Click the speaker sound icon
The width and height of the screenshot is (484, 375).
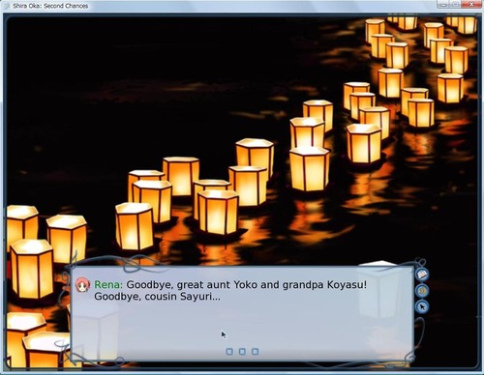tap(422, 291)
